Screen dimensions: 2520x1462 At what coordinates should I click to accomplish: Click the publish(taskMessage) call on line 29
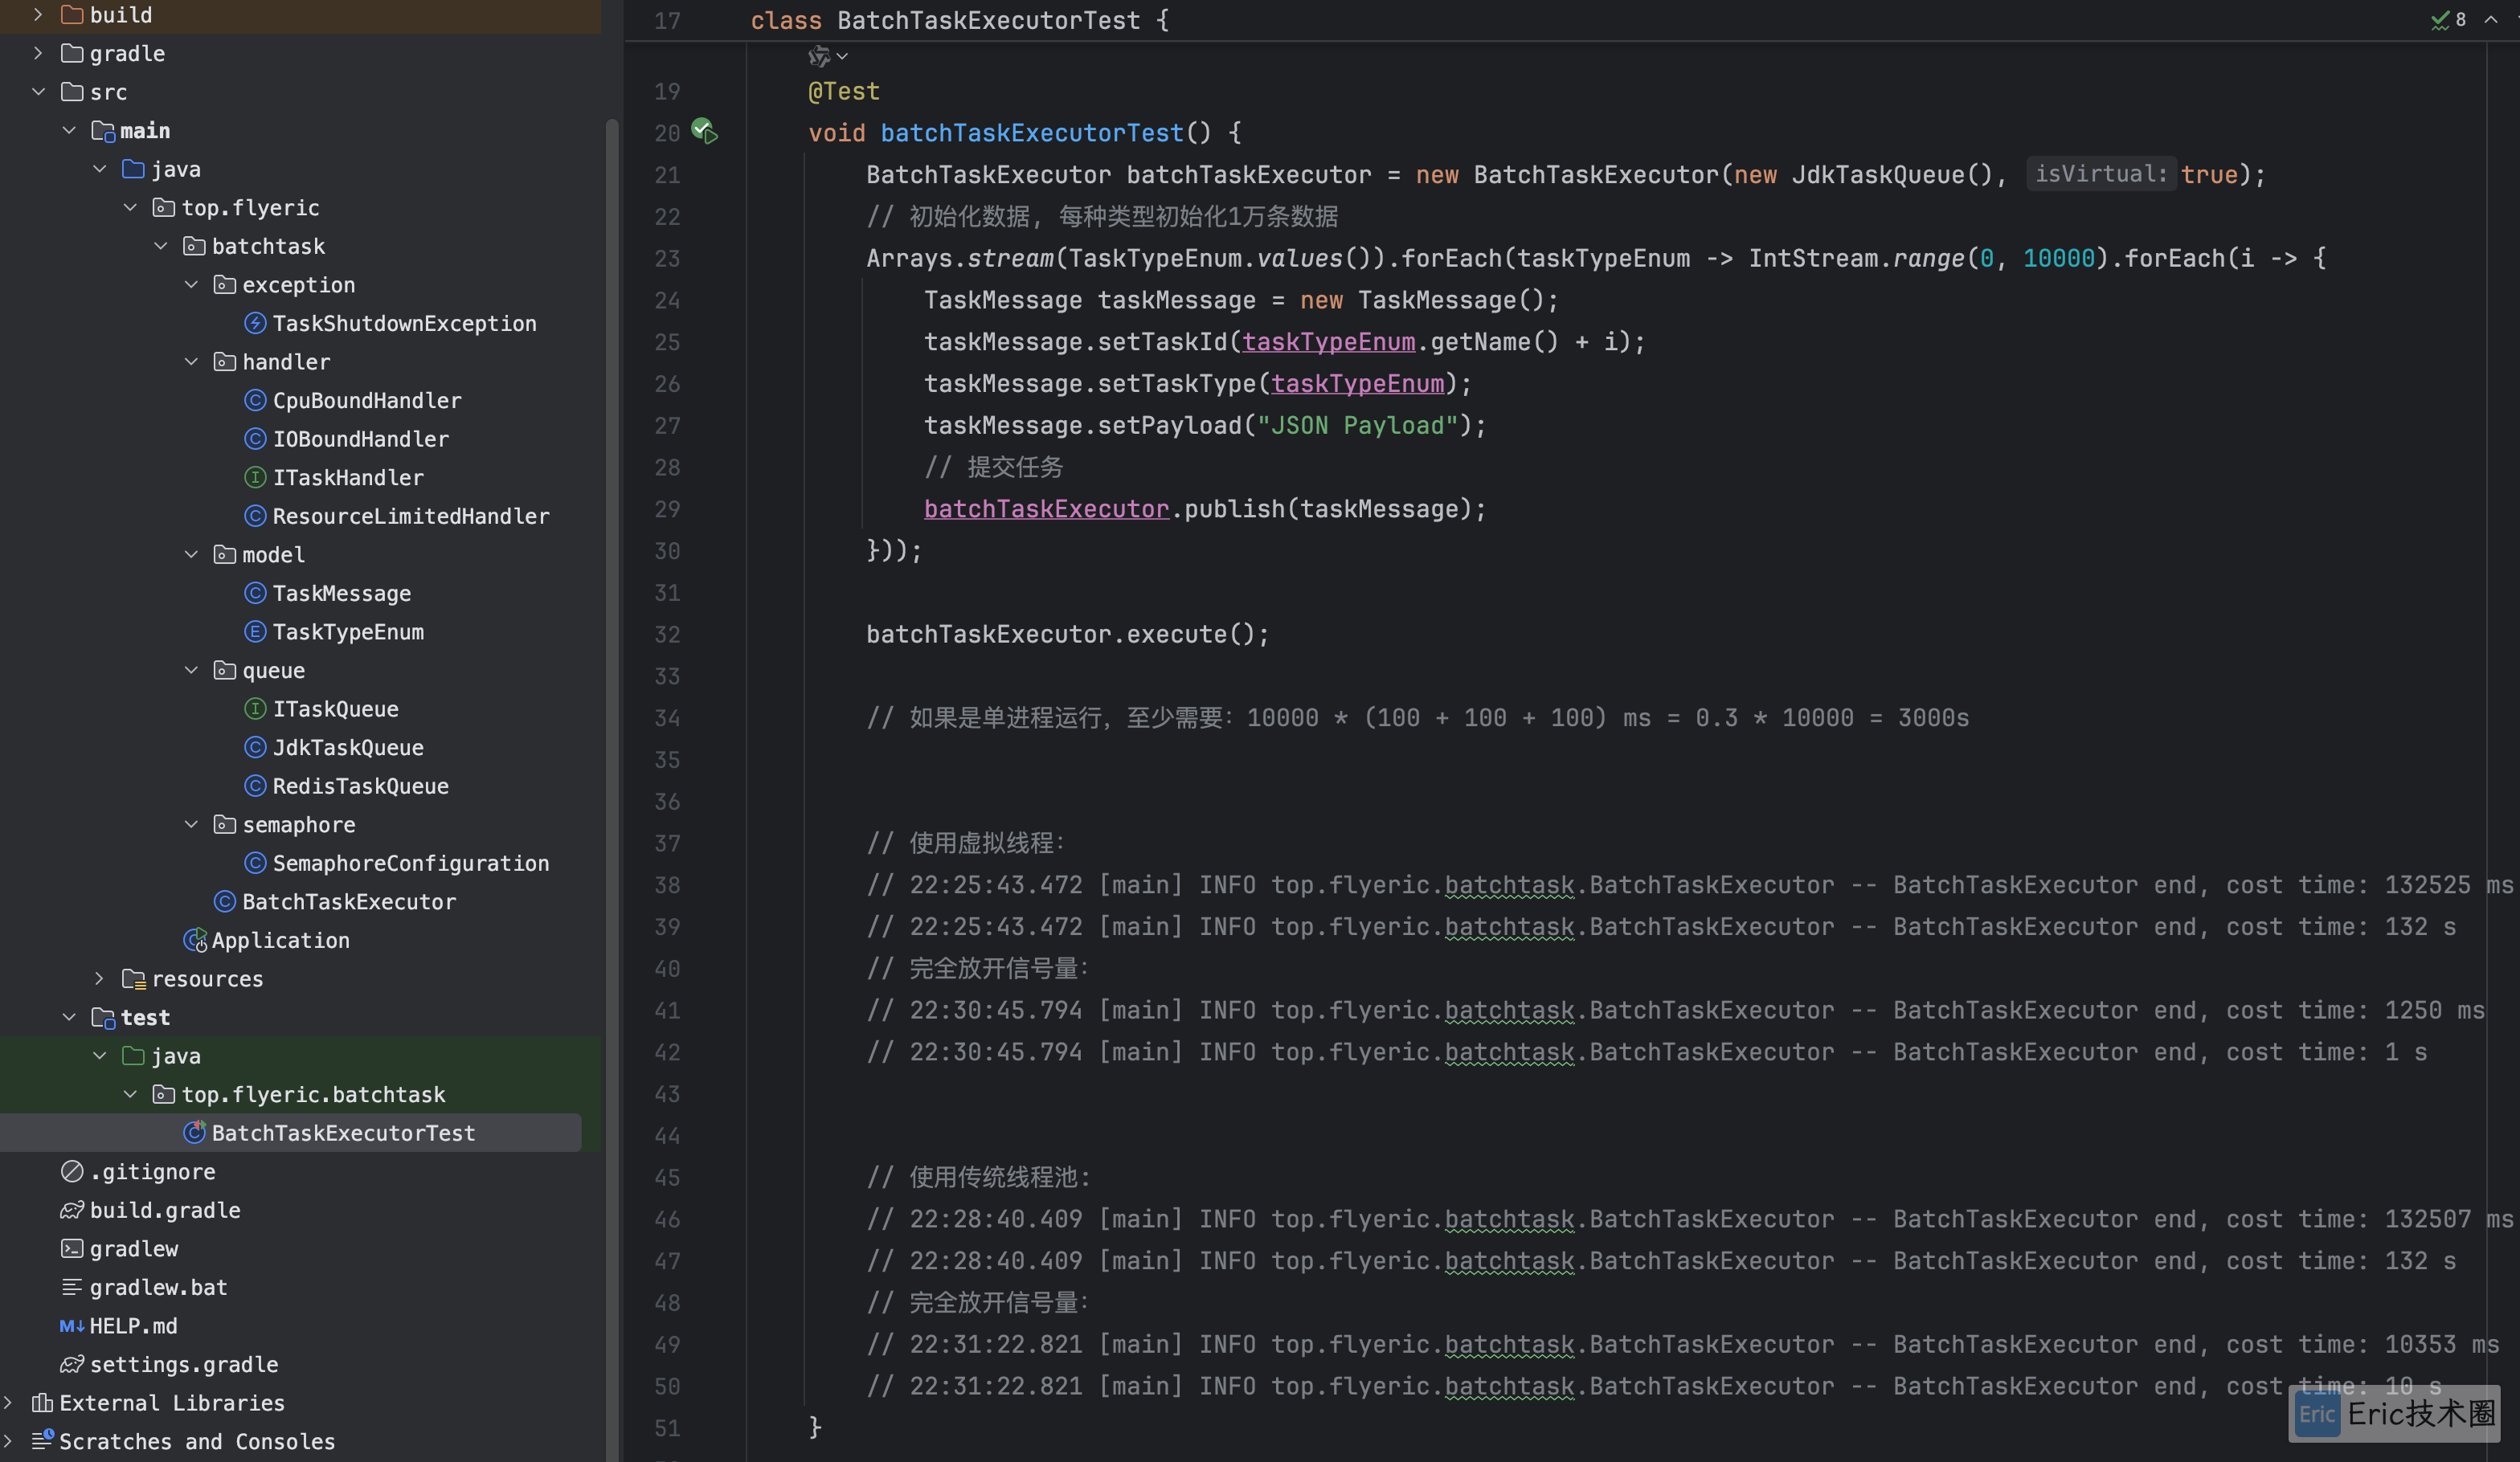(x=1328, y=509)
